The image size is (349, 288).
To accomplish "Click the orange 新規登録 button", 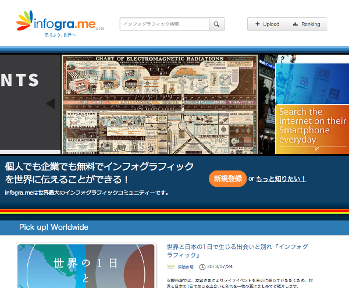I will pos(227,179).
